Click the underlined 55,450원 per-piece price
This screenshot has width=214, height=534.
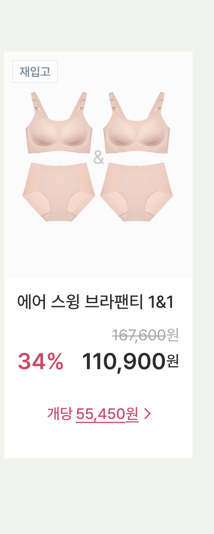coord(107,414)
